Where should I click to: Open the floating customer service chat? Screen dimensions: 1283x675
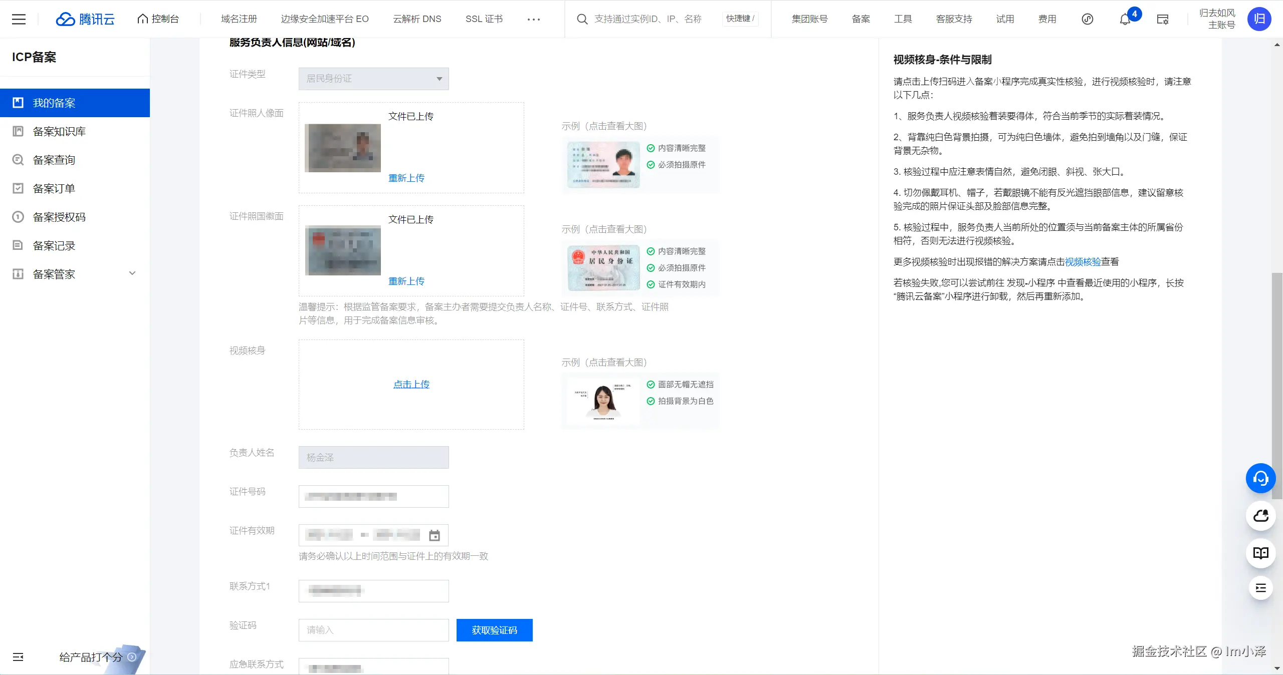click(x=1260, y=478)
